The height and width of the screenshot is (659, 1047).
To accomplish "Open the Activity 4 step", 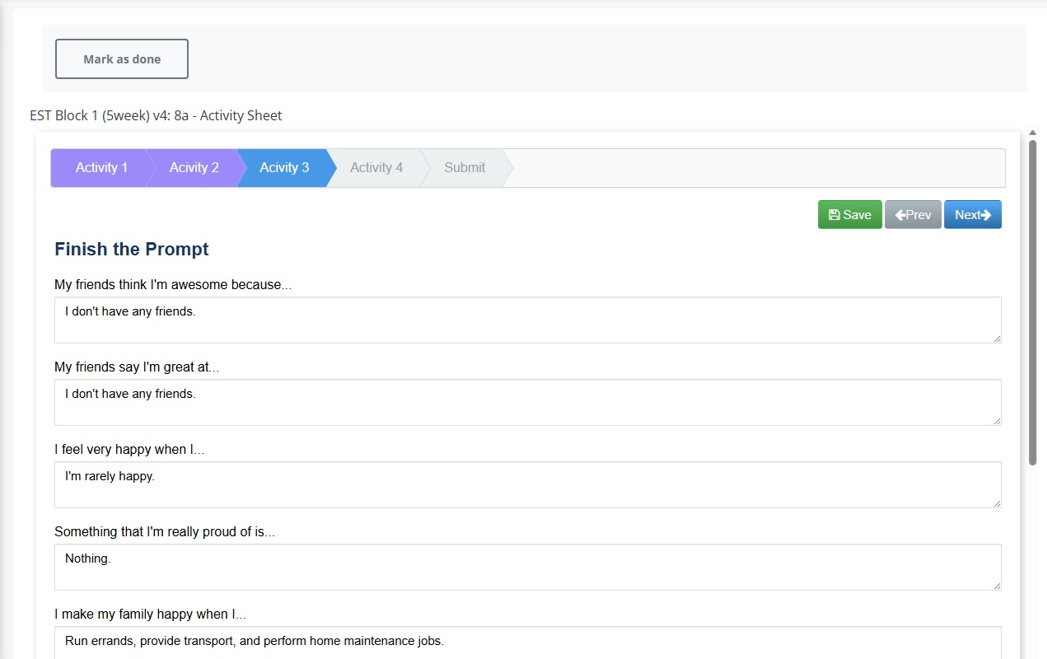I will [376, 168].
